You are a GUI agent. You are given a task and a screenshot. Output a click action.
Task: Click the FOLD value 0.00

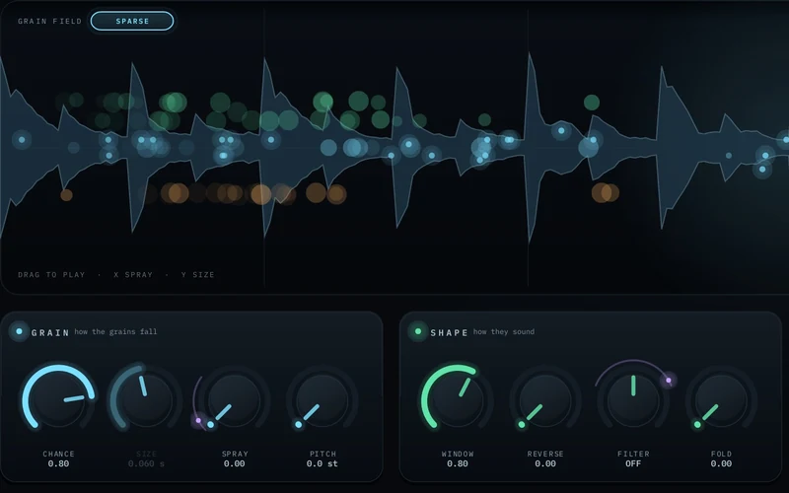click(x=721, y=463)
